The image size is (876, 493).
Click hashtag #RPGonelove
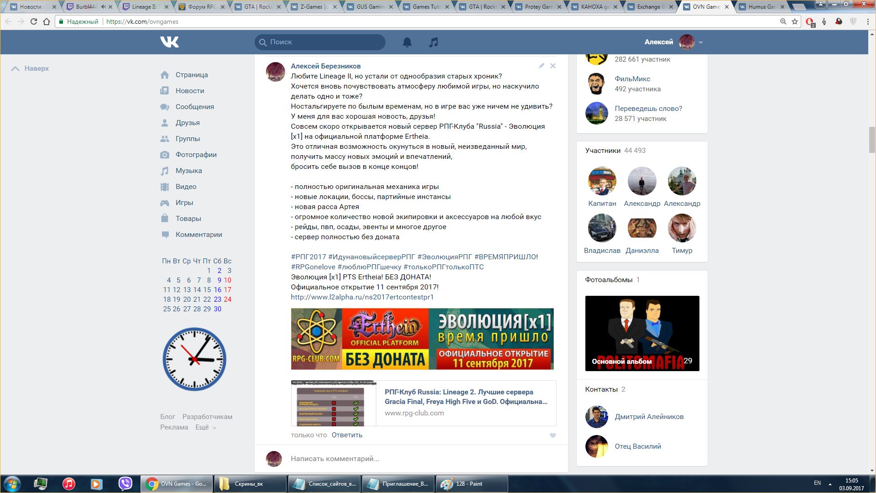pos(313,267)
